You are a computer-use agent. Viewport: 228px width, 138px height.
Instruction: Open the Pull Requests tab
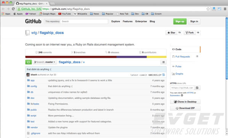click(x=183, y=57)
